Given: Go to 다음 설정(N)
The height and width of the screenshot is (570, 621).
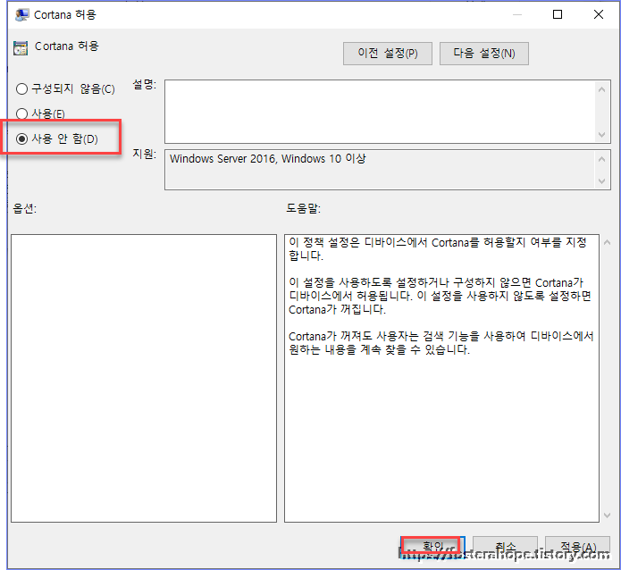Looking at the screenshot, I should pos(484,54).
